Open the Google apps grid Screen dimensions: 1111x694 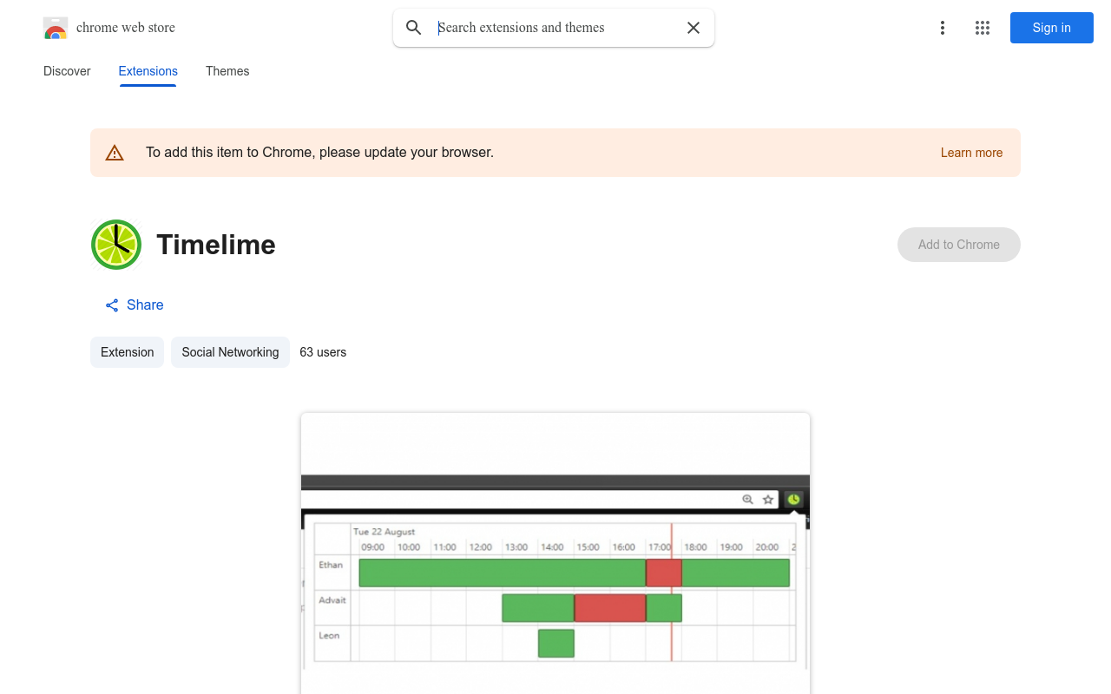pyautogui.click(x=983, y=28)
